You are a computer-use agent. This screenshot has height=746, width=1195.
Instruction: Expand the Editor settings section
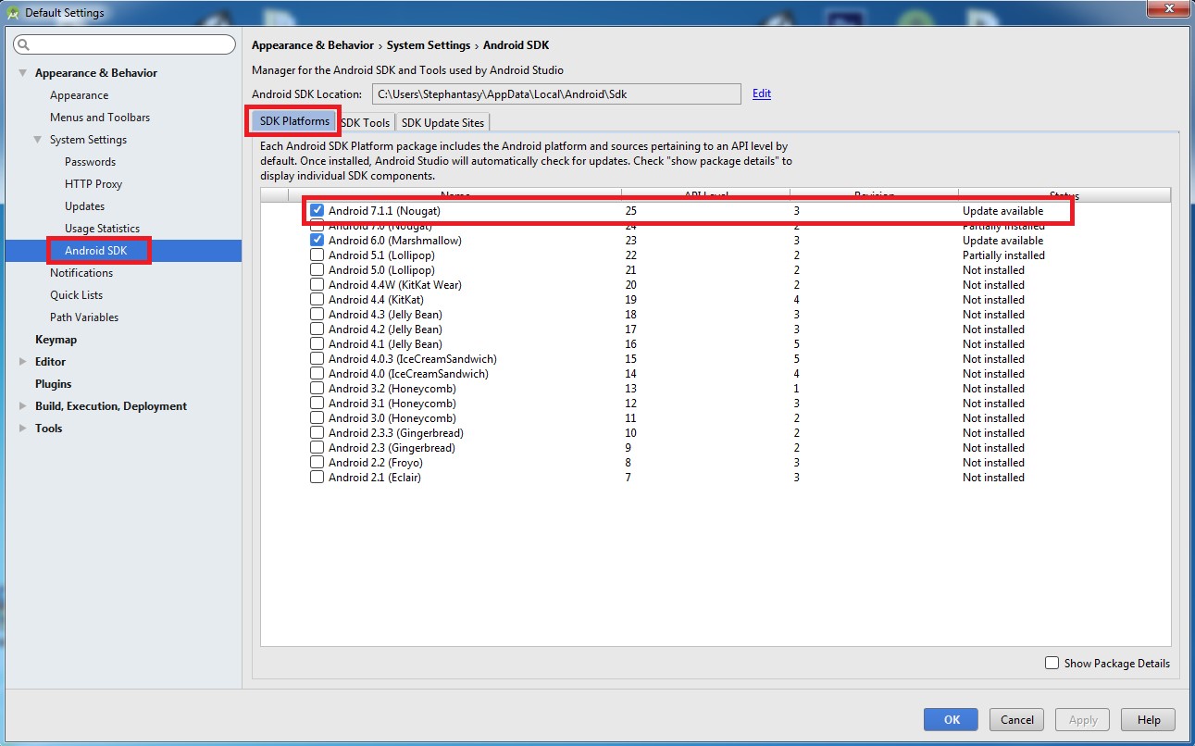(x=22, y=362)
